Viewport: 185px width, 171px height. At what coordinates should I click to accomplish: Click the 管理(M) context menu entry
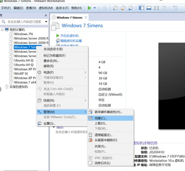[62, 112]
